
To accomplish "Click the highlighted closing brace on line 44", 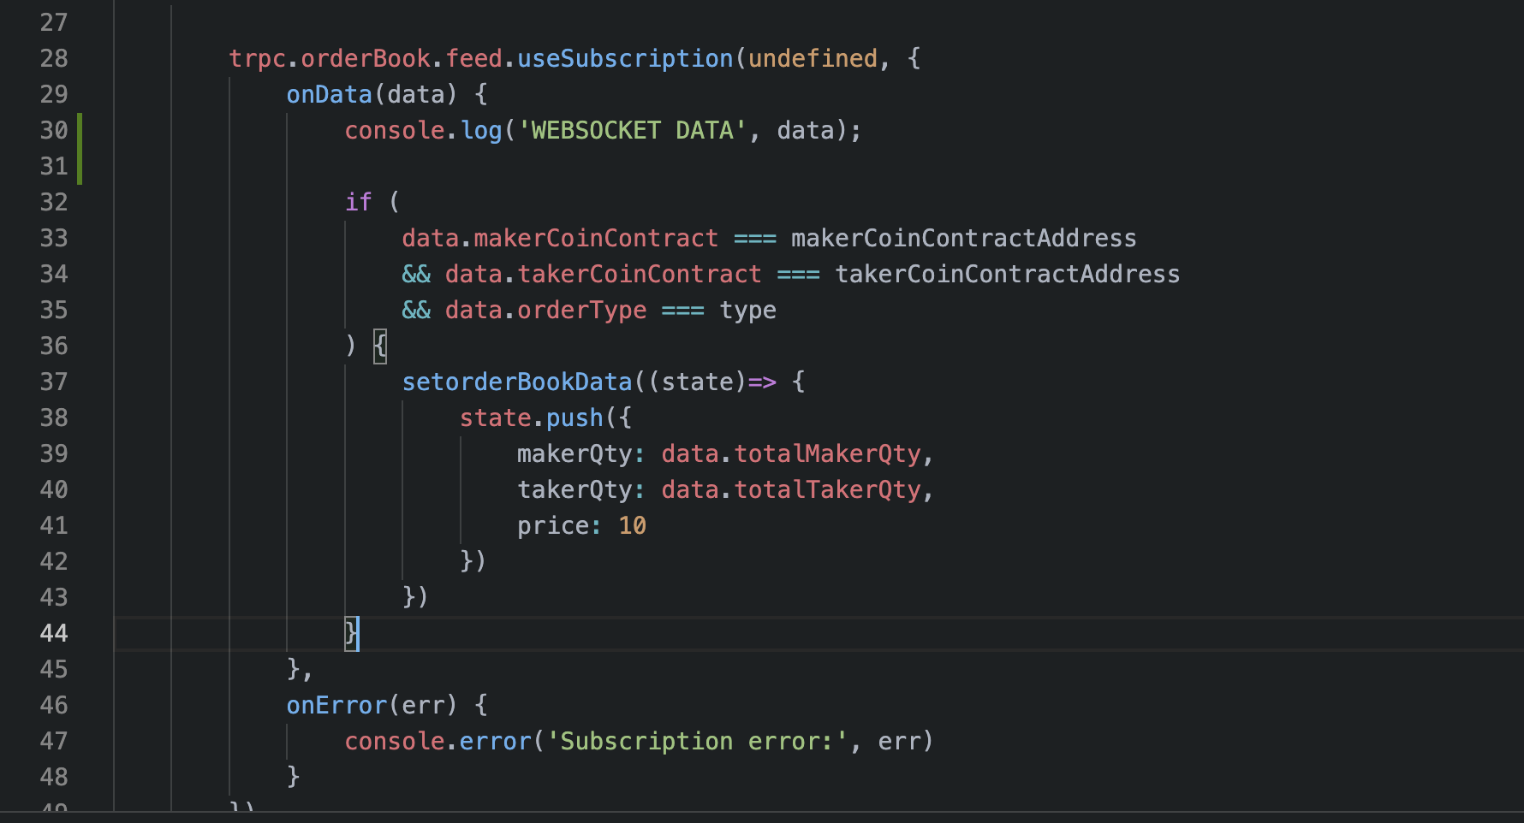I will tap(351, 633).
